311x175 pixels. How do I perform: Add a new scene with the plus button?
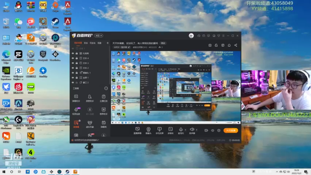(108, 43)
